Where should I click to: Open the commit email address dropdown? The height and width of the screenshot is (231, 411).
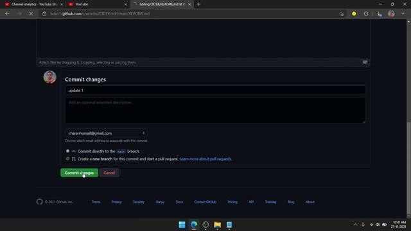(x=106, y=133)
